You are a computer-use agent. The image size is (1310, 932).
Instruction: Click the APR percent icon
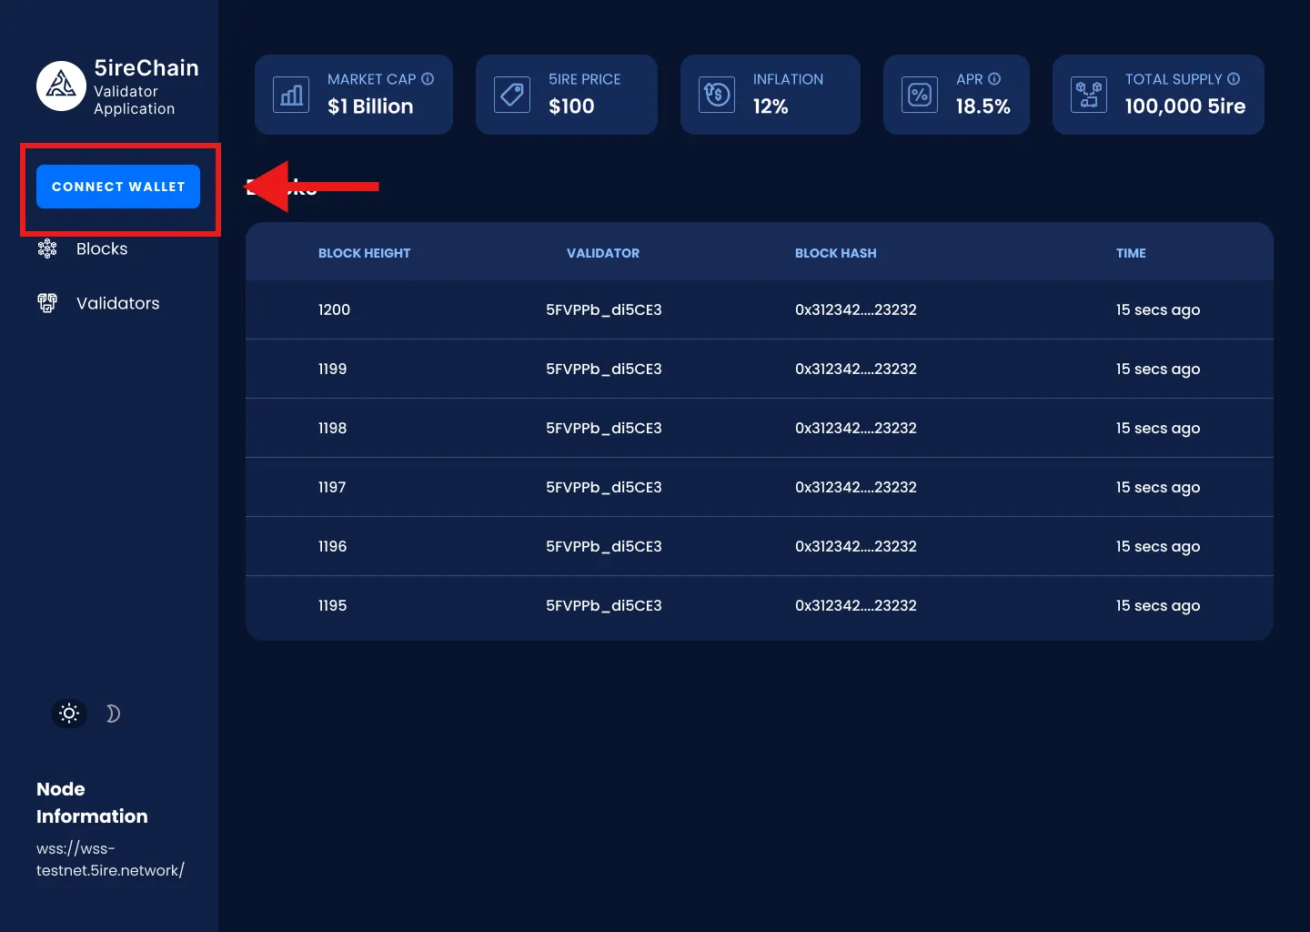coord(920,95)
